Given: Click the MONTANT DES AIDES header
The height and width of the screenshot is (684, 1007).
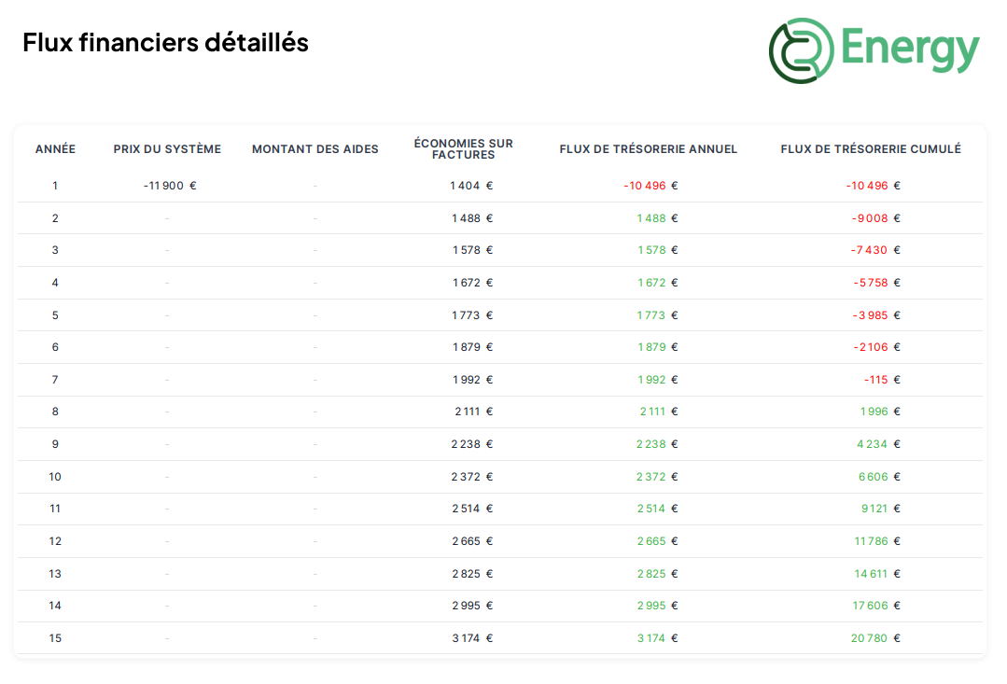Looking at the screenshot, I should (315, 148).
